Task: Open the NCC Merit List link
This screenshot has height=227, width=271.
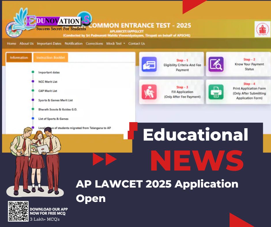Action: coord(48,82)
